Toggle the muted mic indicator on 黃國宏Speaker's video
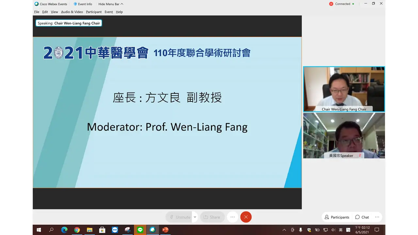Viewport: 418px width, 235px height. pos(359,156)
